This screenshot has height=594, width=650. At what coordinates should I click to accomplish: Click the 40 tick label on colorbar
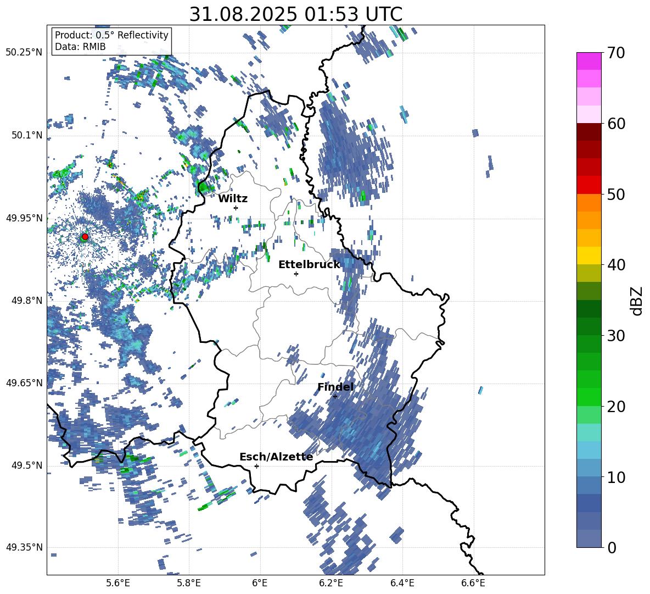point(615,265)
